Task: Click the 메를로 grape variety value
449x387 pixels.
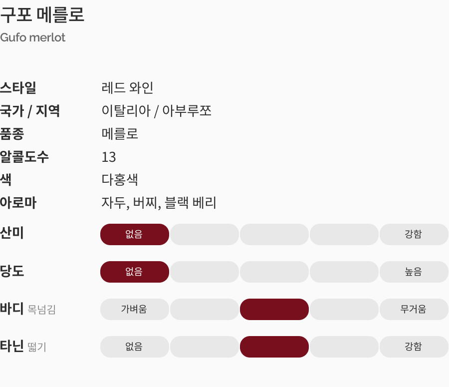Action: [x=120, y=134]
